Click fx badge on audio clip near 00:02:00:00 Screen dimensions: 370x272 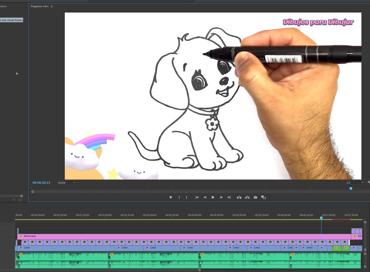(112, 255)
